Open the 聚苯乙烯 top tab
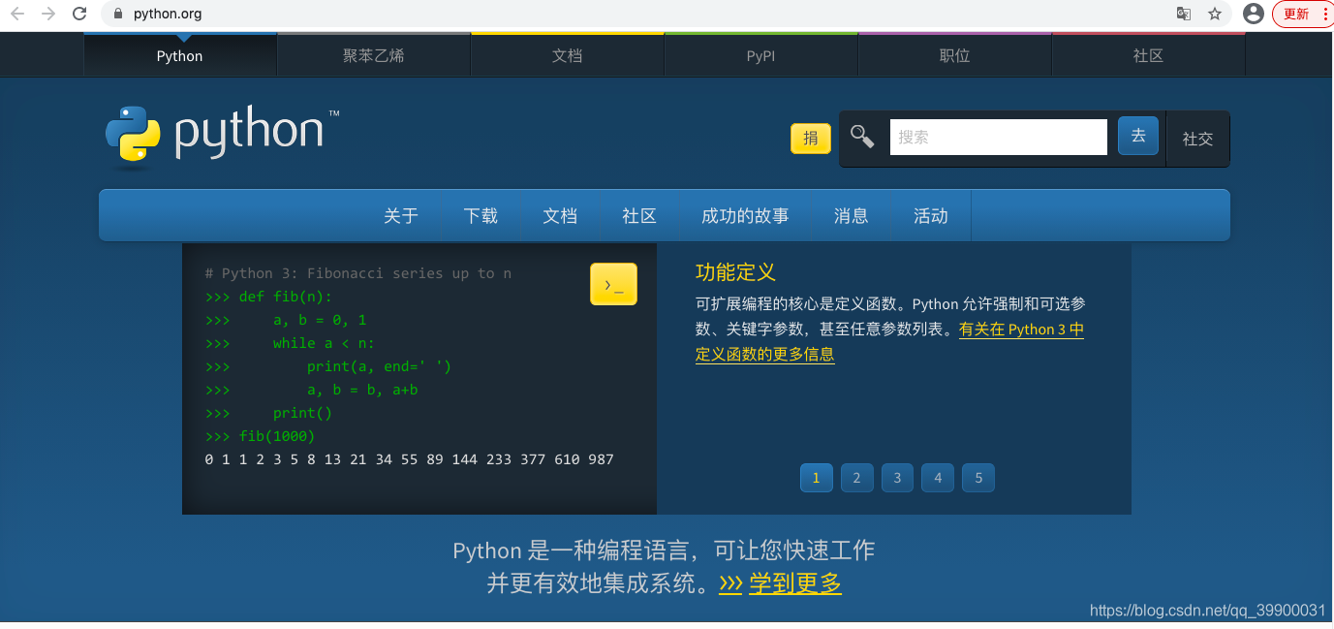1334x629 pixels. click(374, 55)
